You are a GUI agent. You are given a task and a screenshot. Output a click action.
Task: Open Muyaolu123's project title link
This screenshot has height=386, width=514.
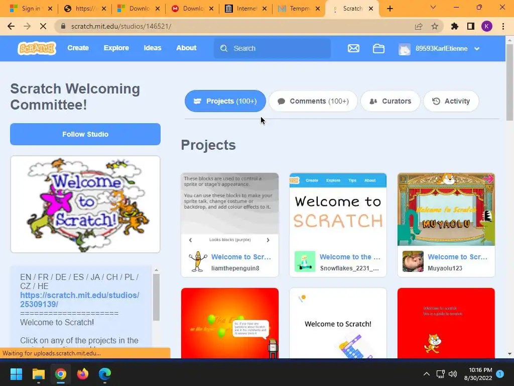coord(458,257)
